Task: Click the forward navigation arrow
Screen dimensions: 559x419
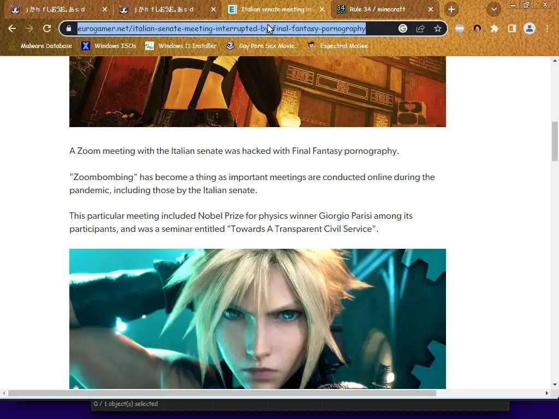Action: [29, 28]
